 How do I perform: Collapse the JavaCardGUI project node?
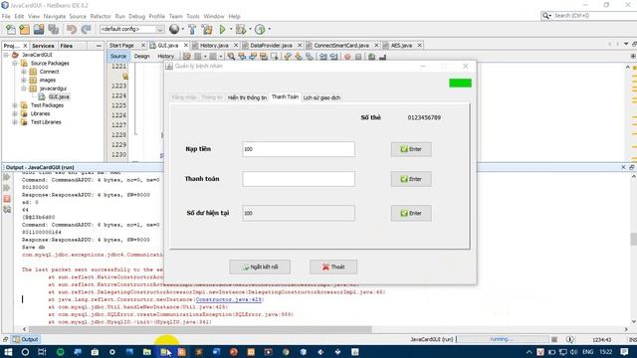coord(6,55)
